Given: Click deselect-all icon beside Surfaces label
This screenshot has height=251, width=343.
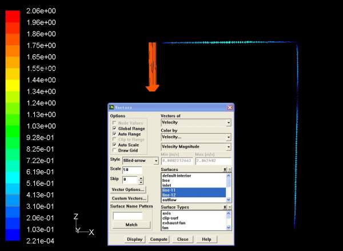Looking at the screenshot, I should point(229,169).
